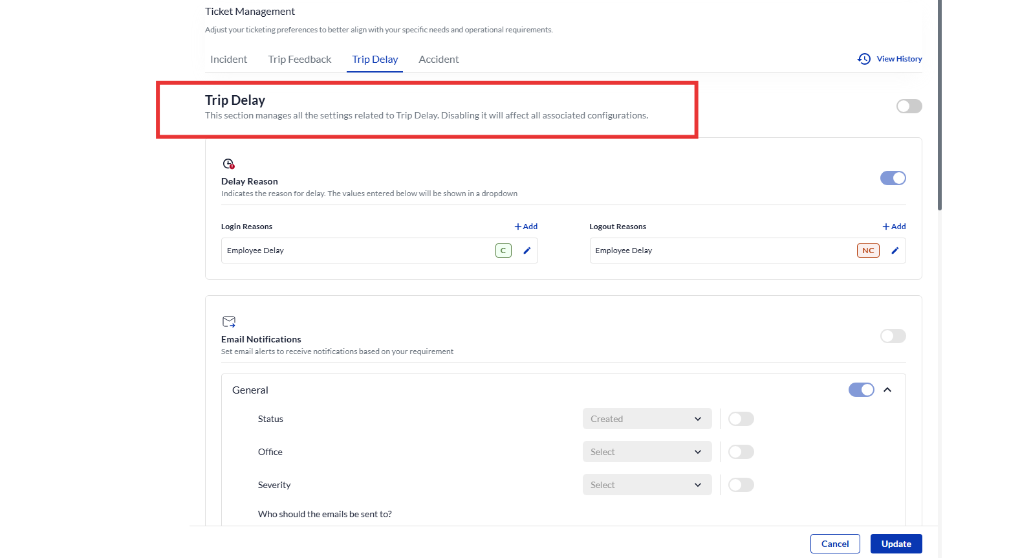Switch to the Accident tab
Screen dimensions: 1031x558
click(439, 60)
